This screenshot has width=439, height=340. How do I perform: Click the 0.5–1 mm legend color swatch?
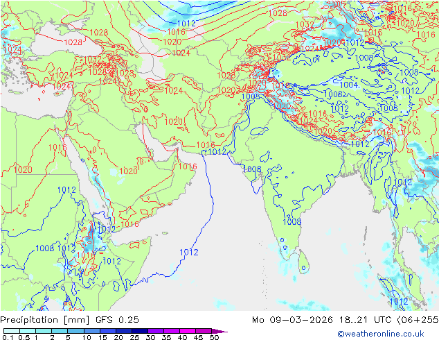pos(28,331)
